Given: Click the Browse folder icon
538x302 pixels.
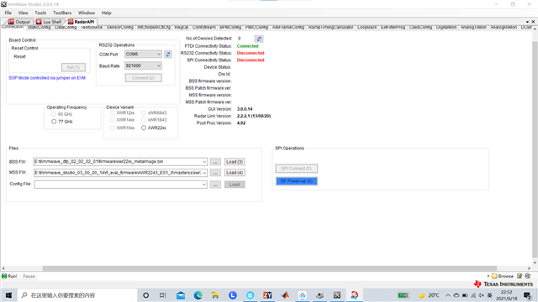Looking at the screenshot, I should pos(494,276).
